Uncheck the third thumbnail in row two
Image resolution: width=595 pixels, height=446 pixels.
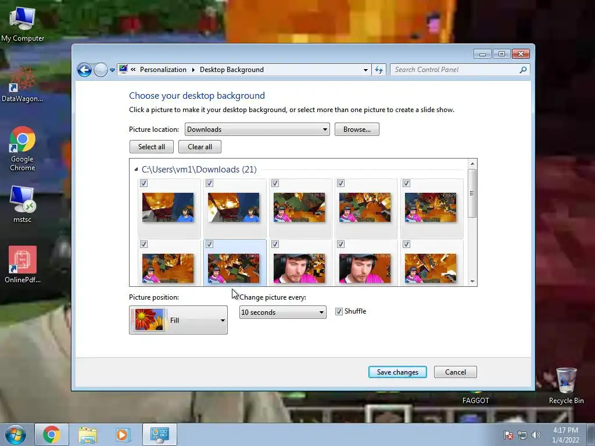point(275,244)
